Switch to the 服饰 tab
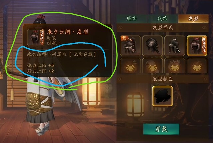Screen dimensions: 213x143 132,19
